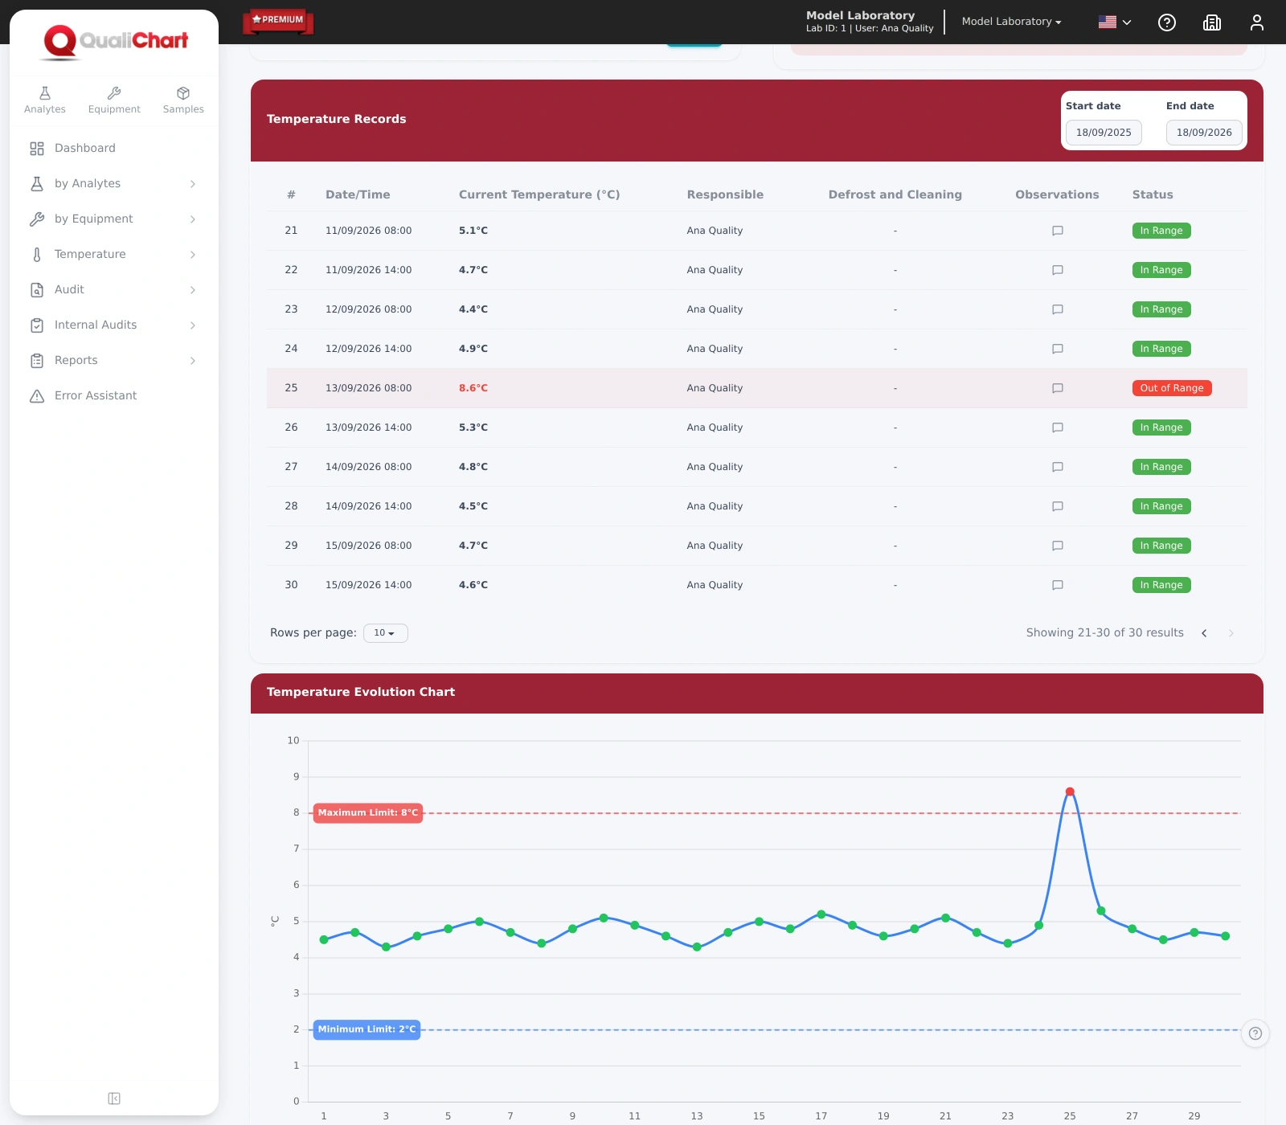
Task: Go to previous results page
Action: point(1204,633)
